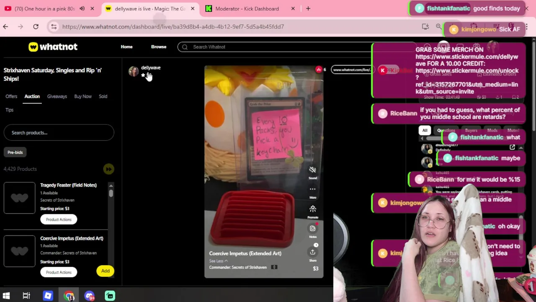536x302 pixels.
Task: Click the Promote icon
Action: tap(312, 209)
